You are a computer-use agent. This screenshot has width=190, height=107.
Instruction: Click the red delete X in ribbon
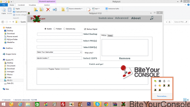[48, 9]
